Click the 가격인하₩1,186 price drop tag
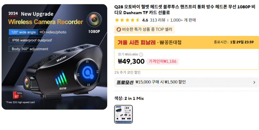Viewport: 259px width, 130px height. 162,61
